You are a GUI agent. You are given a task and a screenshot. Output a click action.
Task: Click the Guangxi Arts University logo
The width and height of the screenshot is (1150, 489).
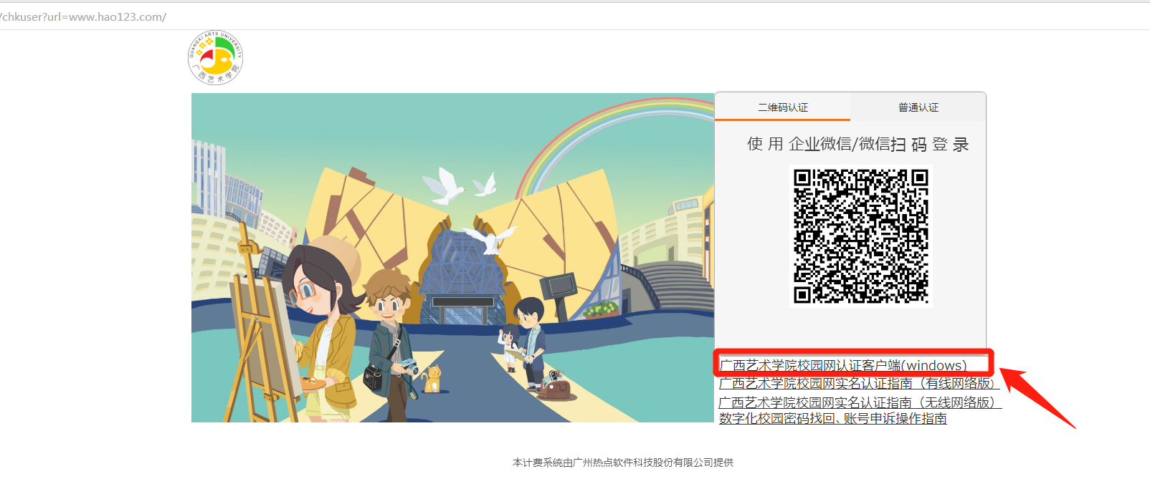pos(215,58)
